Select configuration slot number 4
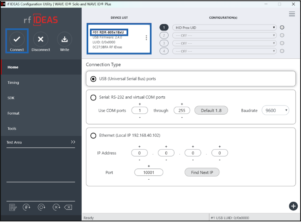The image size is (301, 223). pyautogui.click(x=164, y=51)
